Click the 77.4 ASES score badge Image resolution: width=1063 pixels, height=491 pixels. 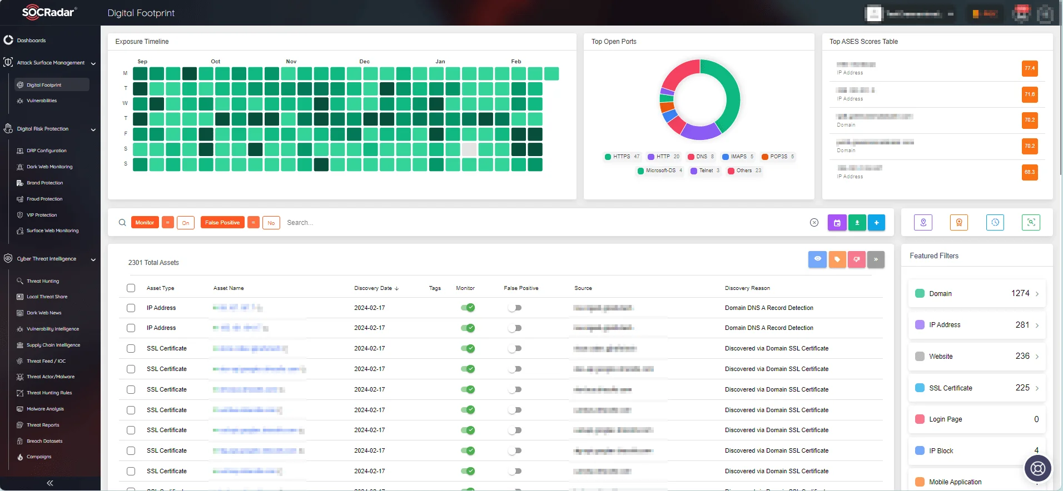pos(1030,68)
